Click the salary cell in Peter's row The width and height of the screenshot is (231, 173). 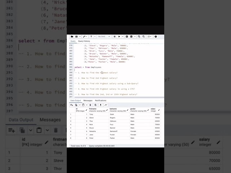pos(155,138)
